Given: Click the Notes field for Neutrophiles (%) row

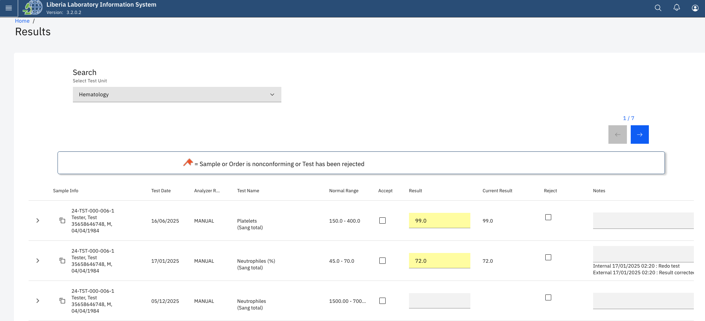Looking at the screenshot, I should (643, 254).
